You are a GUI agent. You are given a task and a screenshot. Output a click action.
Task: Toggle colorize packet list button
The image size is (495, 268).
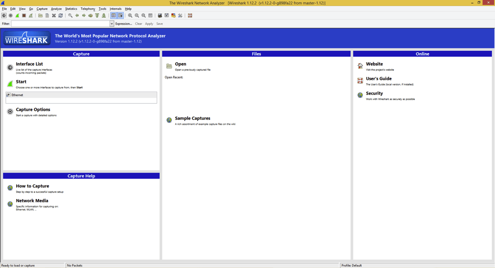pos(114,15)
